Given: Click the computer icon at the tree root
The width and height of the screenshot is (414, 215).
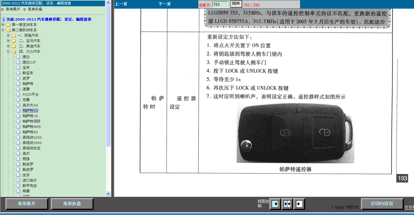Looking at the screenshot, I should tap(4, 19).
